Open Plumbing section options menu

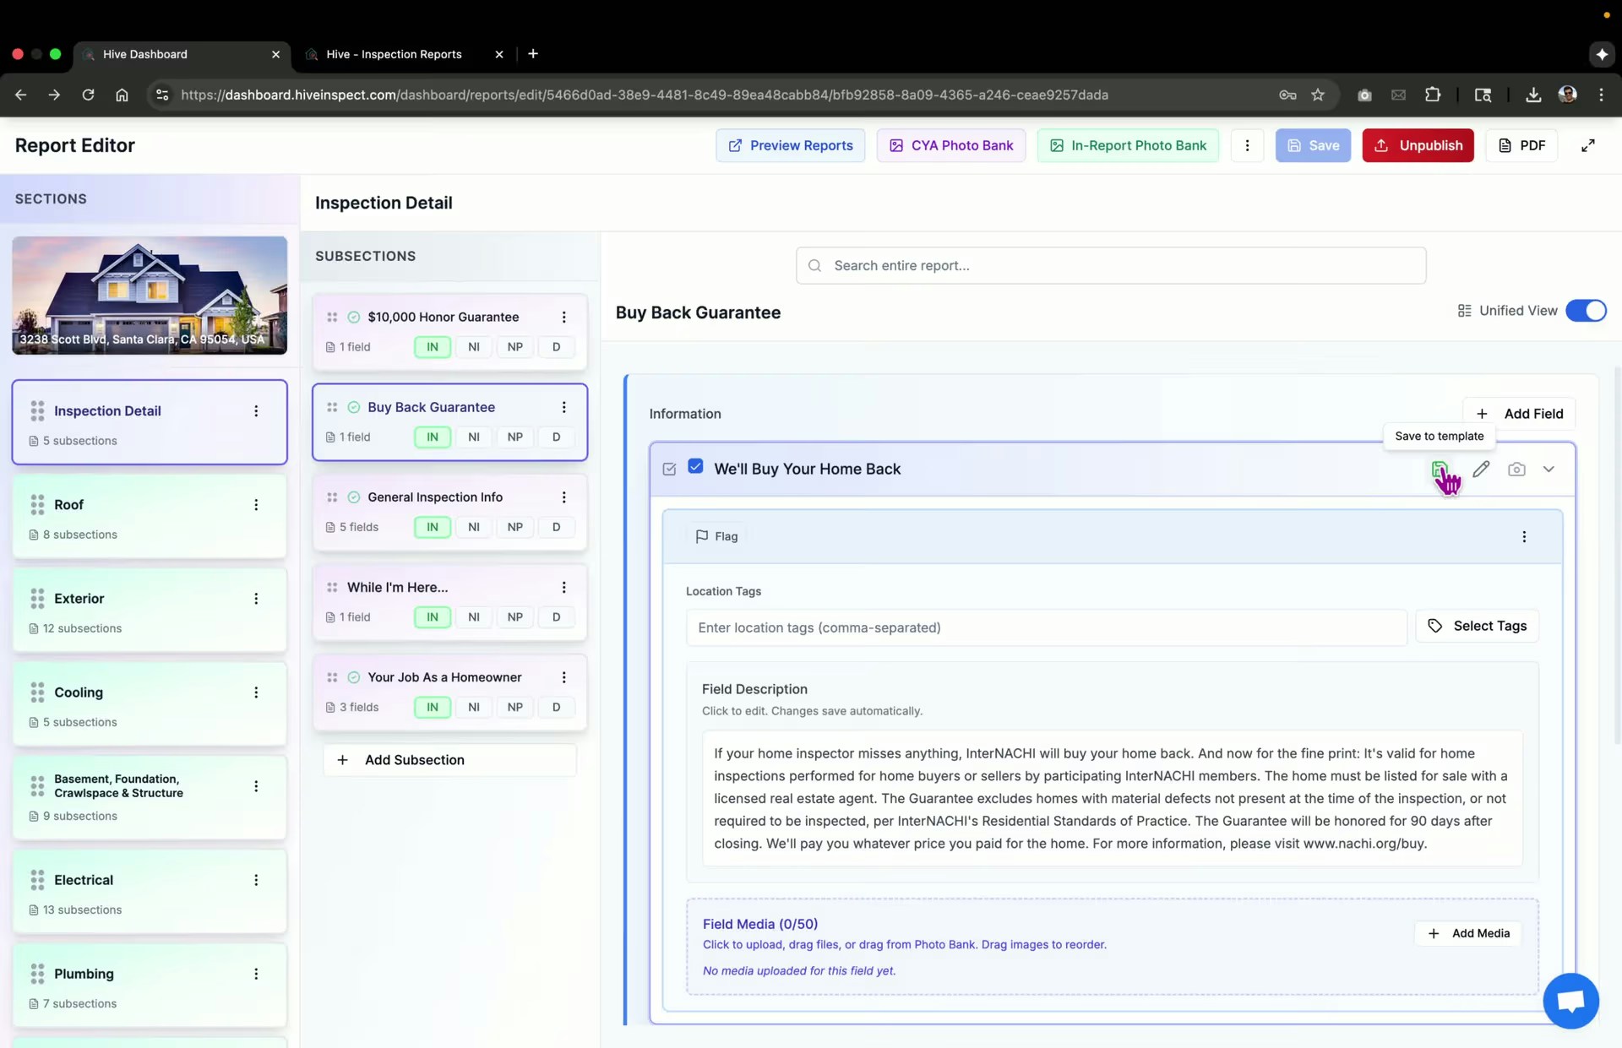click(256, 974)
